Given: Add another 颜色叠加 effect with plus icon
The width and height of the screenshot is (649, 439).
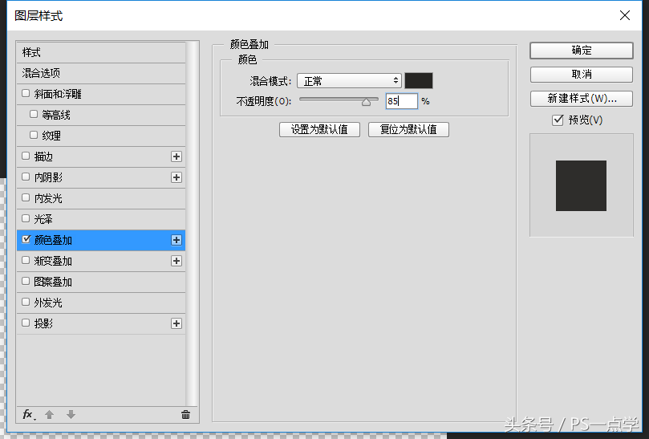Looking at the screenshot, I should pos(176,240).
